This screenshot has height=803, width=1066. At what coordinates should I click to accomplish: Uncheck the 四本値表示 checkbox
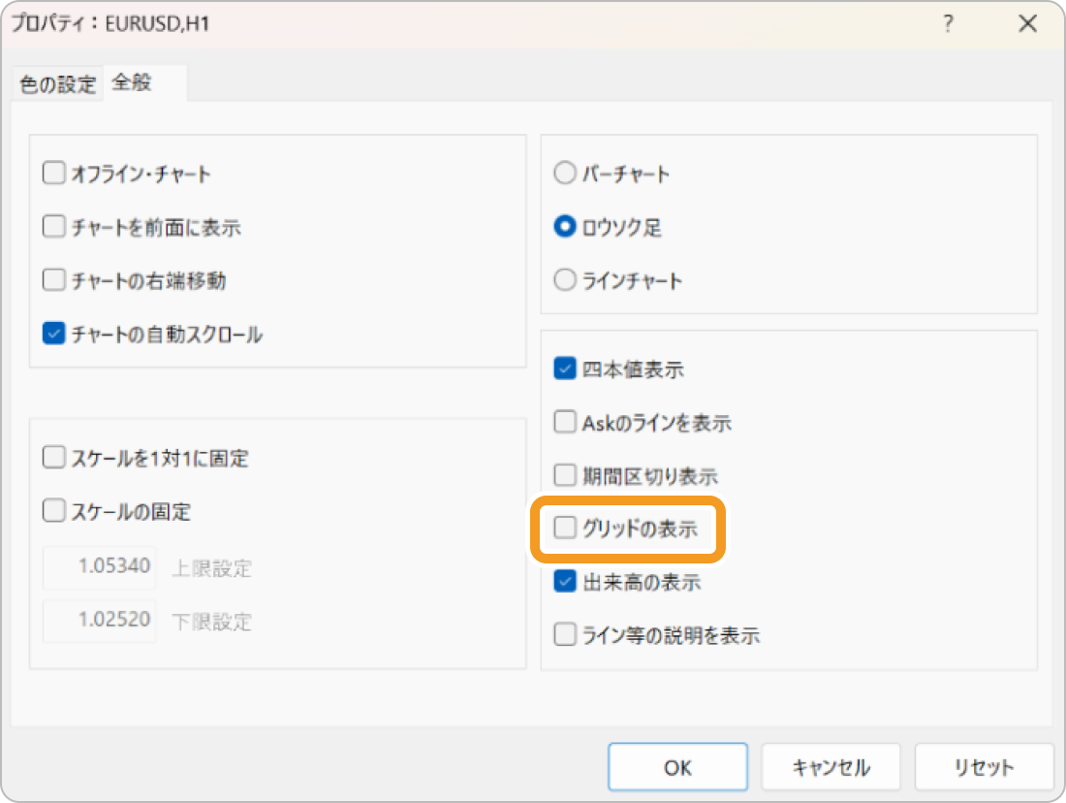[565, 369]
